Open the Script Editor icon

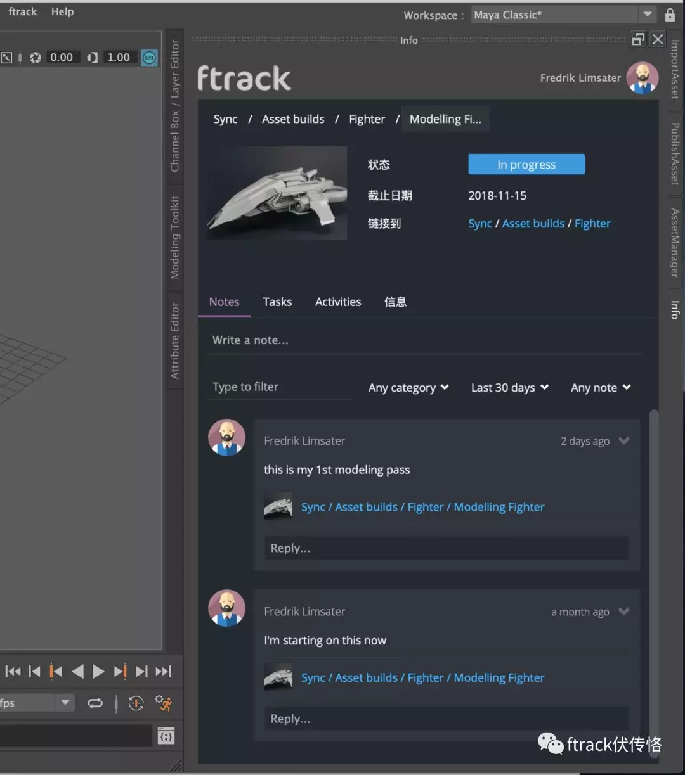166,736
